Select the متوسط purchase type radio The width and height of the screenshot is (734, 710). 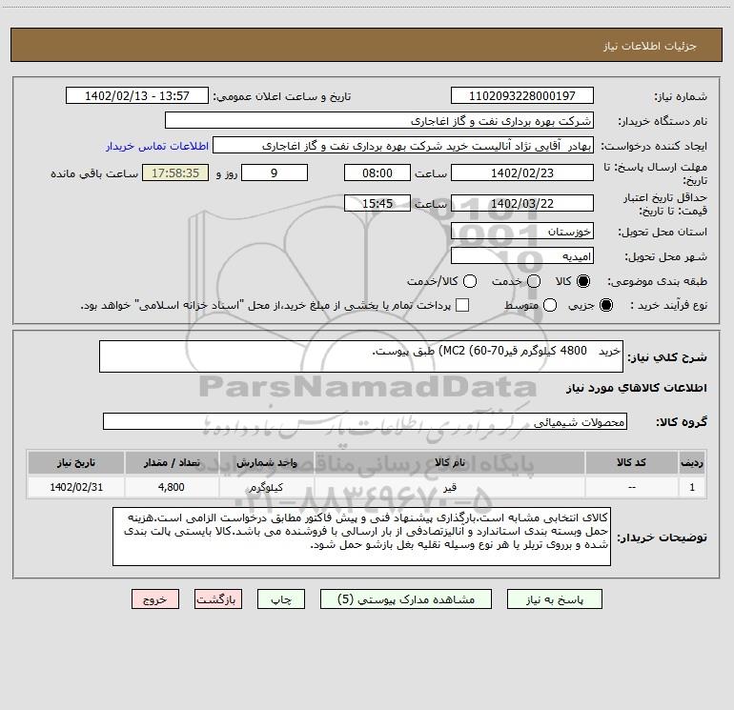click(x=550, y=306)
